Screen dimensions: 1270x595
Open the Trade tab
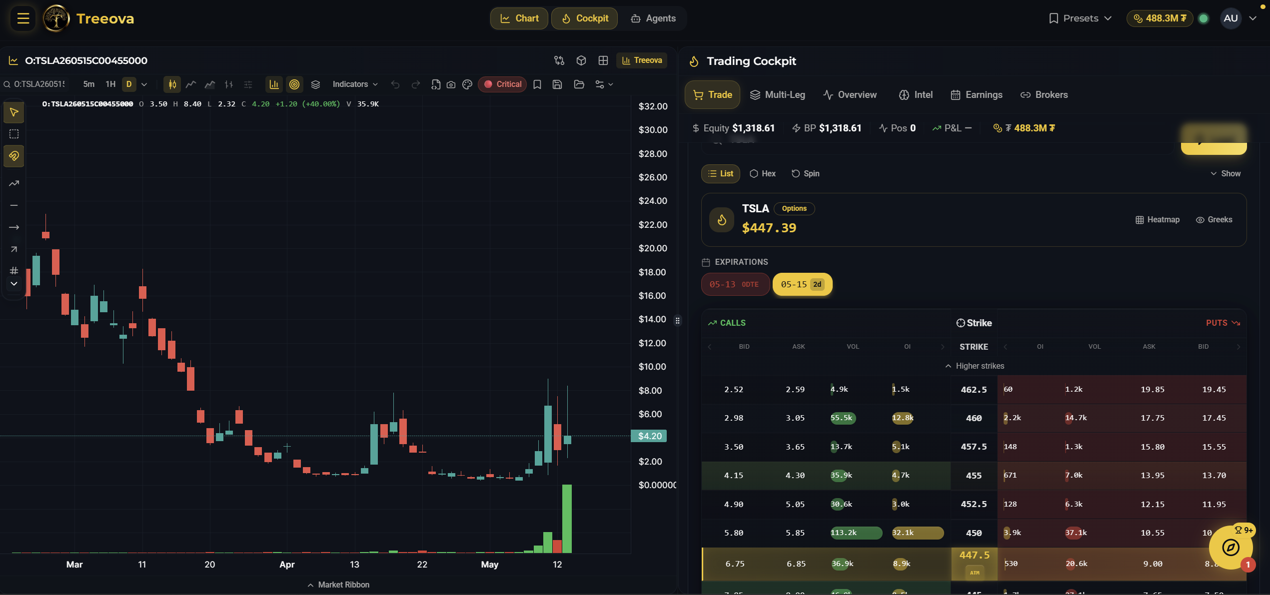(x=712, y=95)
